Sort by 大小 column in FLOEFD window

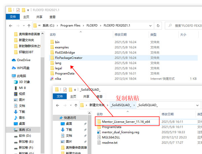pyautogui.click(x=183, y=35)
